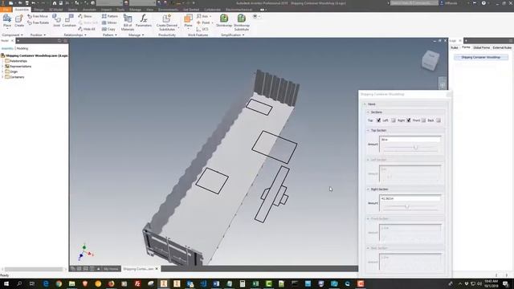The width and height of the screenshot is (514, 289).
Task: Click the Home icon in quick access toolbar
Action: point(55,3)
